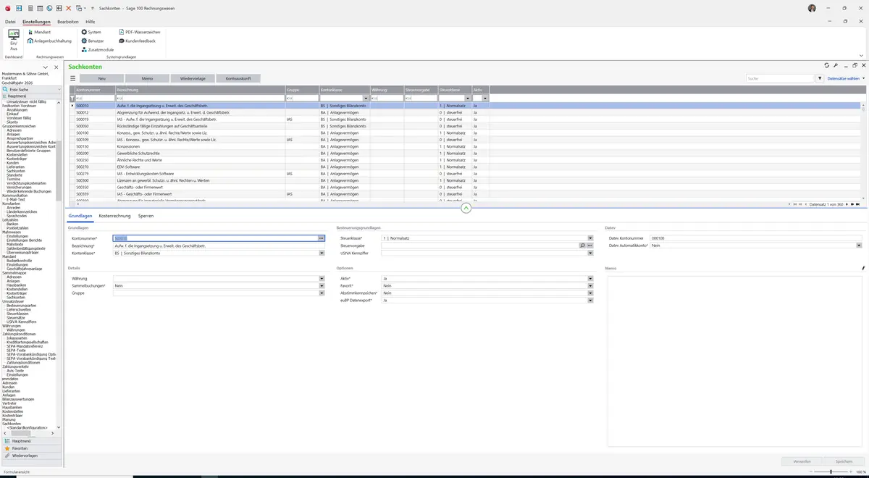Click the Neu button
Viewport: 869px width, 478px height.
pyautogui.click(x=101, y=78)
